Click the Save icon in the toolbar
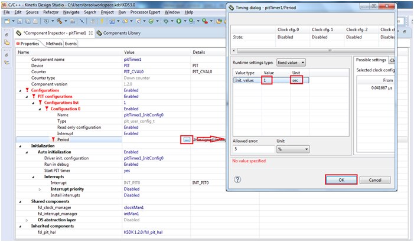Image resolution: width=414 pixels, height=242 pixels. 21,21
